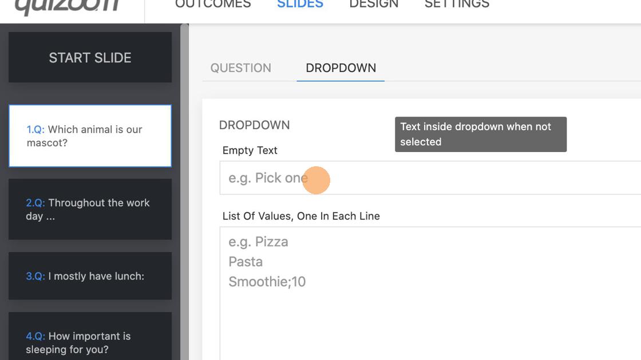The width and height of the screenshot is (641, 360).
Task: Click the quizoom logo
Action: click(67, 6)
